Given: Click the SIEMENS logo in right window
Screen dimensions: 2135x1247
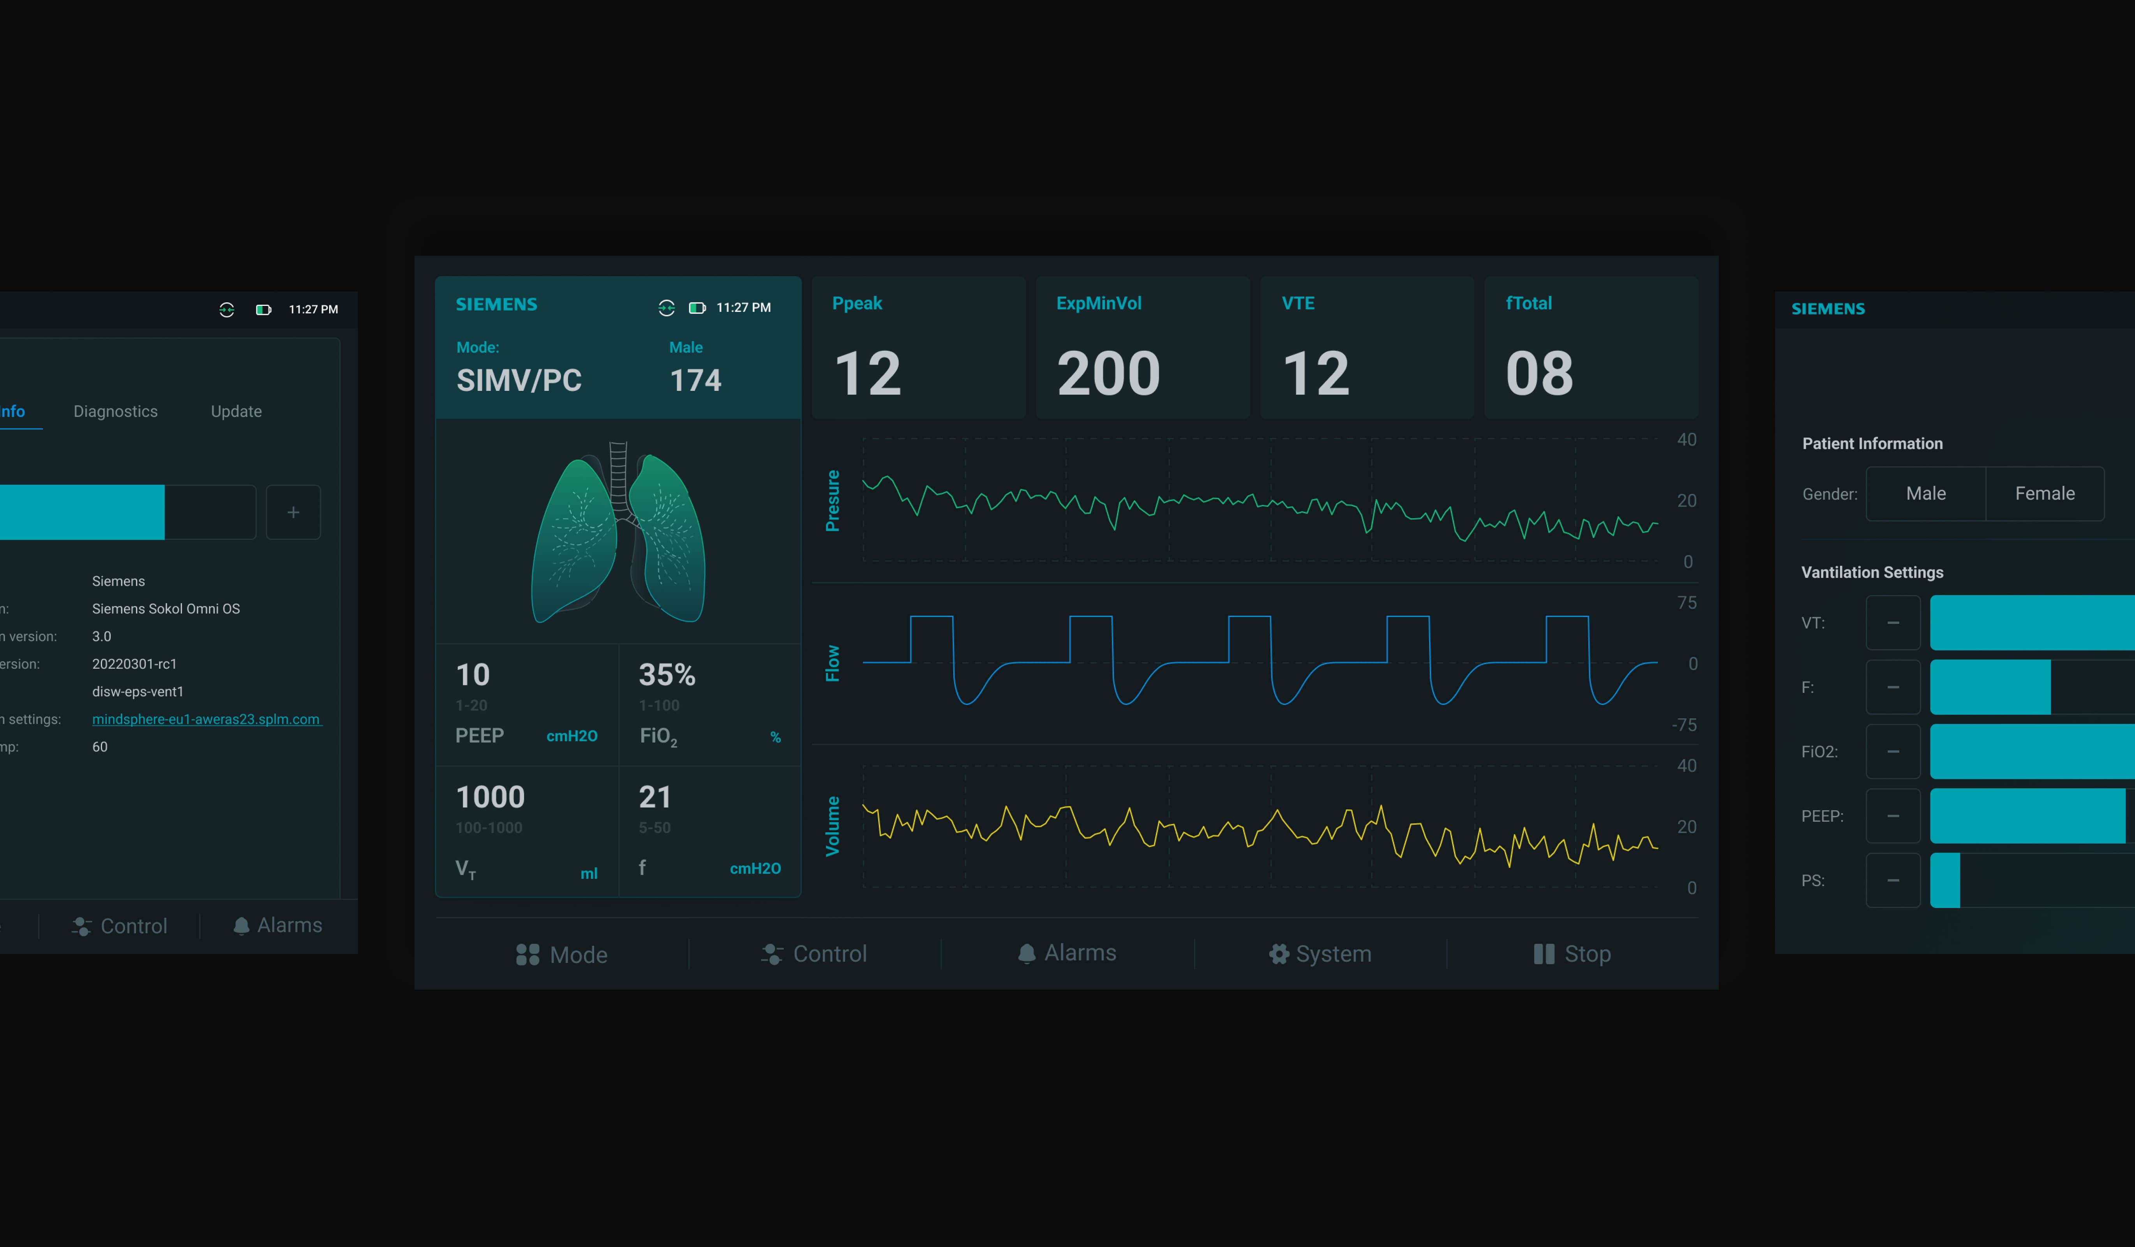Looking at the screenshot, I should coord(1828,308).
